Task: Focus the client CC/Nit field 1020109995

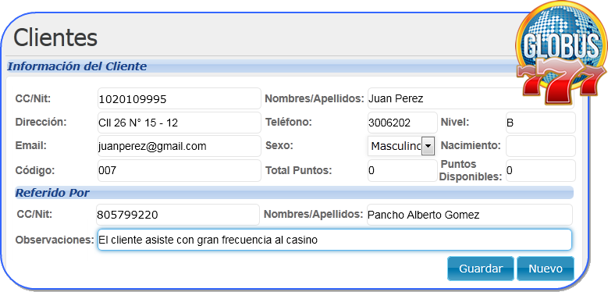Action: coord(180,98)
